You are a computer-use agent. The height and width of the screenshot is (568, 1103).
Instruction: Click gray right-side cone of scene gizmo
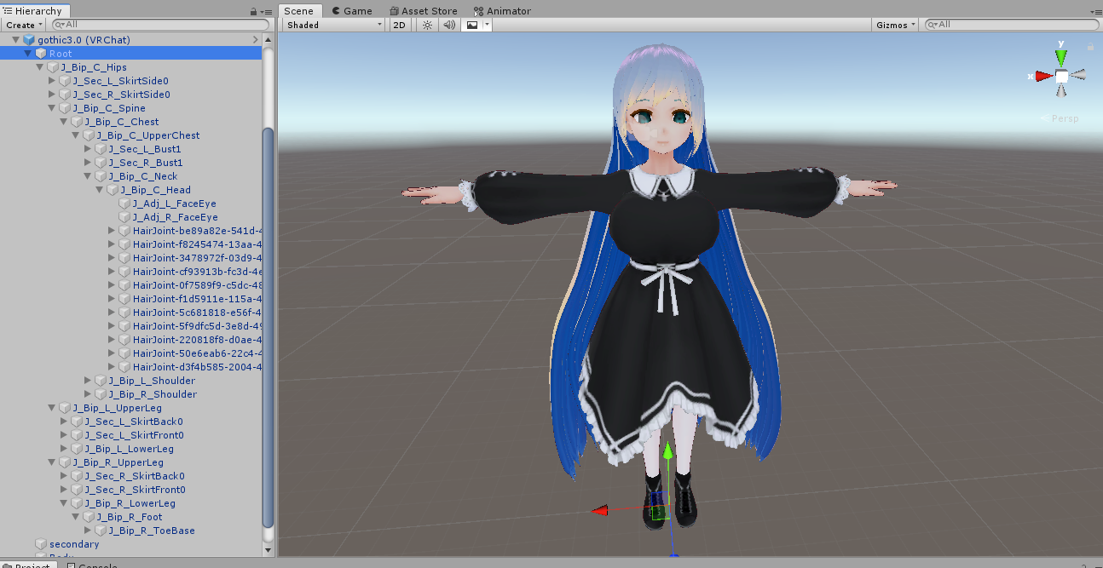pos(1078,75)
